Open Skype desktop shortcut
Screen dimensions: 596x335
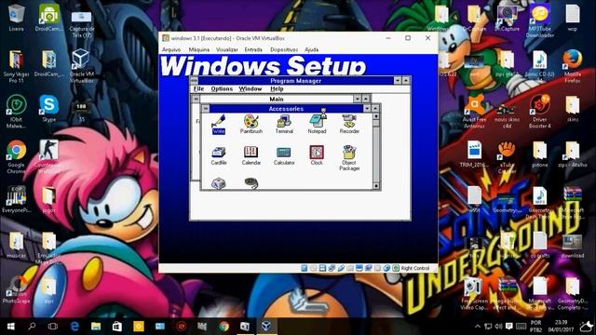click(x=49, y=109)
